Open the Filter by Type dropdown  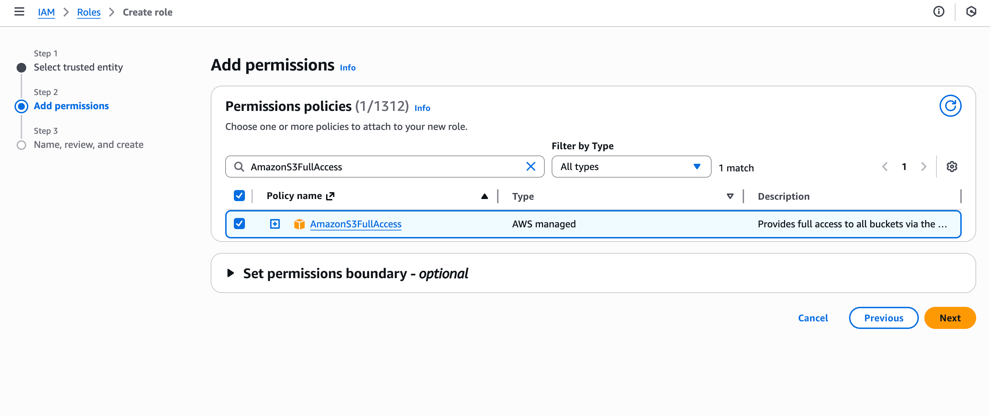[631, 167]
